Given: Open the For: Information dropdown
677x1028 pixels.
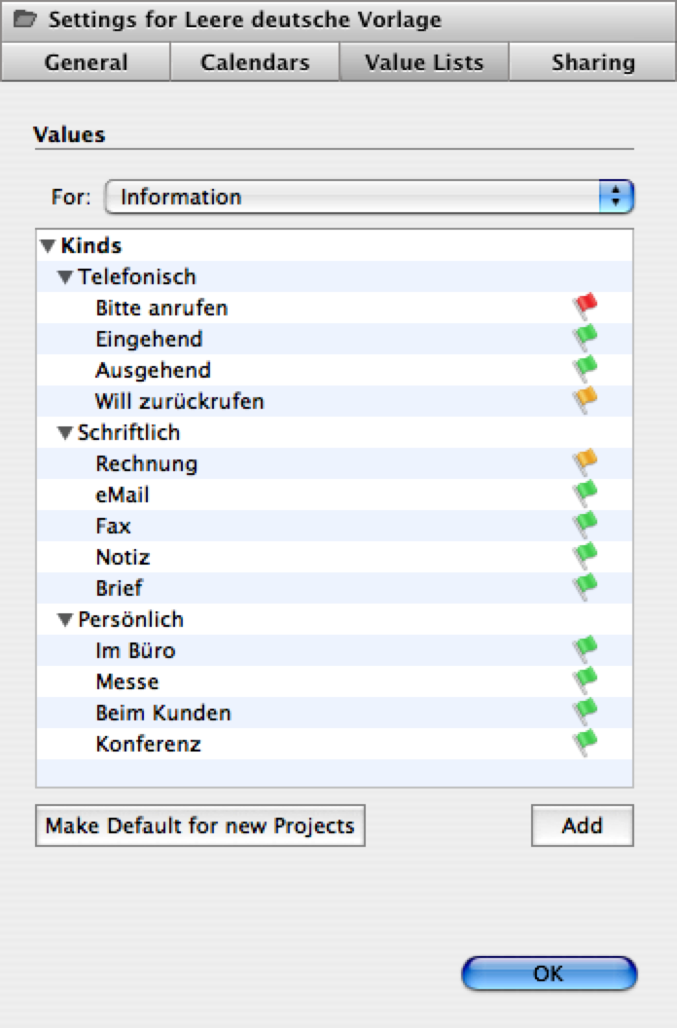Looking at the screenshot, I should pyautogui.click(x=370, y=197).
